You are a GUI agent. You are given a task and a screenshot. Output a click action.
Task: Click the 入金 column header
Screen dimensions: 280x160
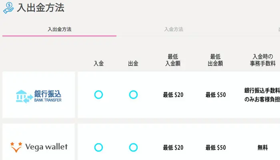(x=98, y=63)
